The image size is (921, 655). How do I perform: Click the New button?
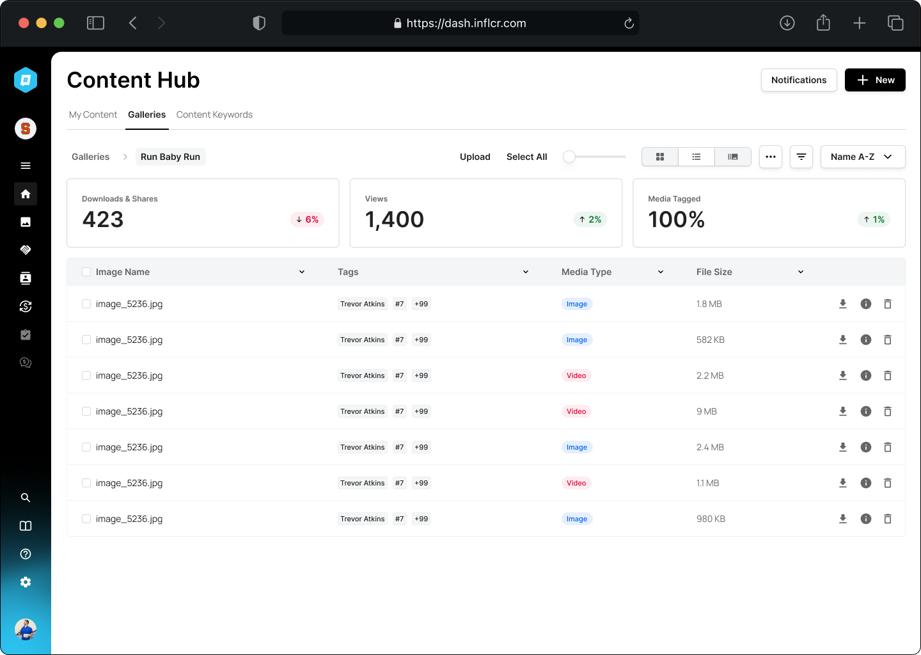click(875, 80)
